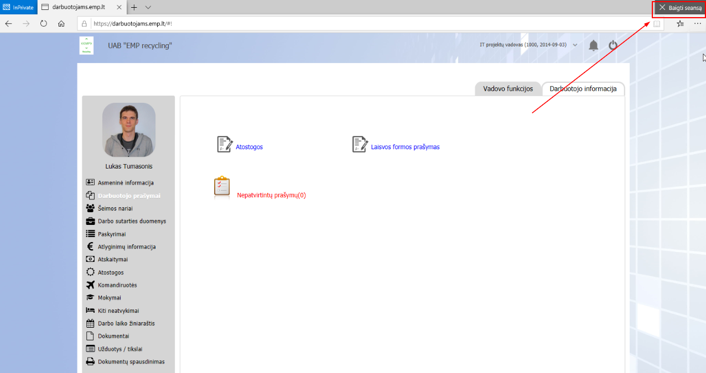Image resolution: width=706 pixels, height=373 pixels.
Task: Open the browser favorites star icon
Action: click(680, 24)
